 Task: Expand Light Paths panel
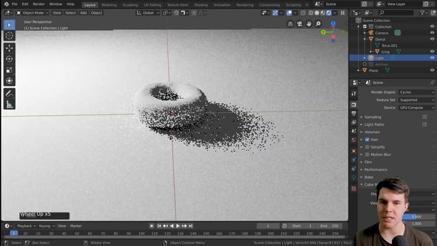pyautogui.click(x=374, y=124)
